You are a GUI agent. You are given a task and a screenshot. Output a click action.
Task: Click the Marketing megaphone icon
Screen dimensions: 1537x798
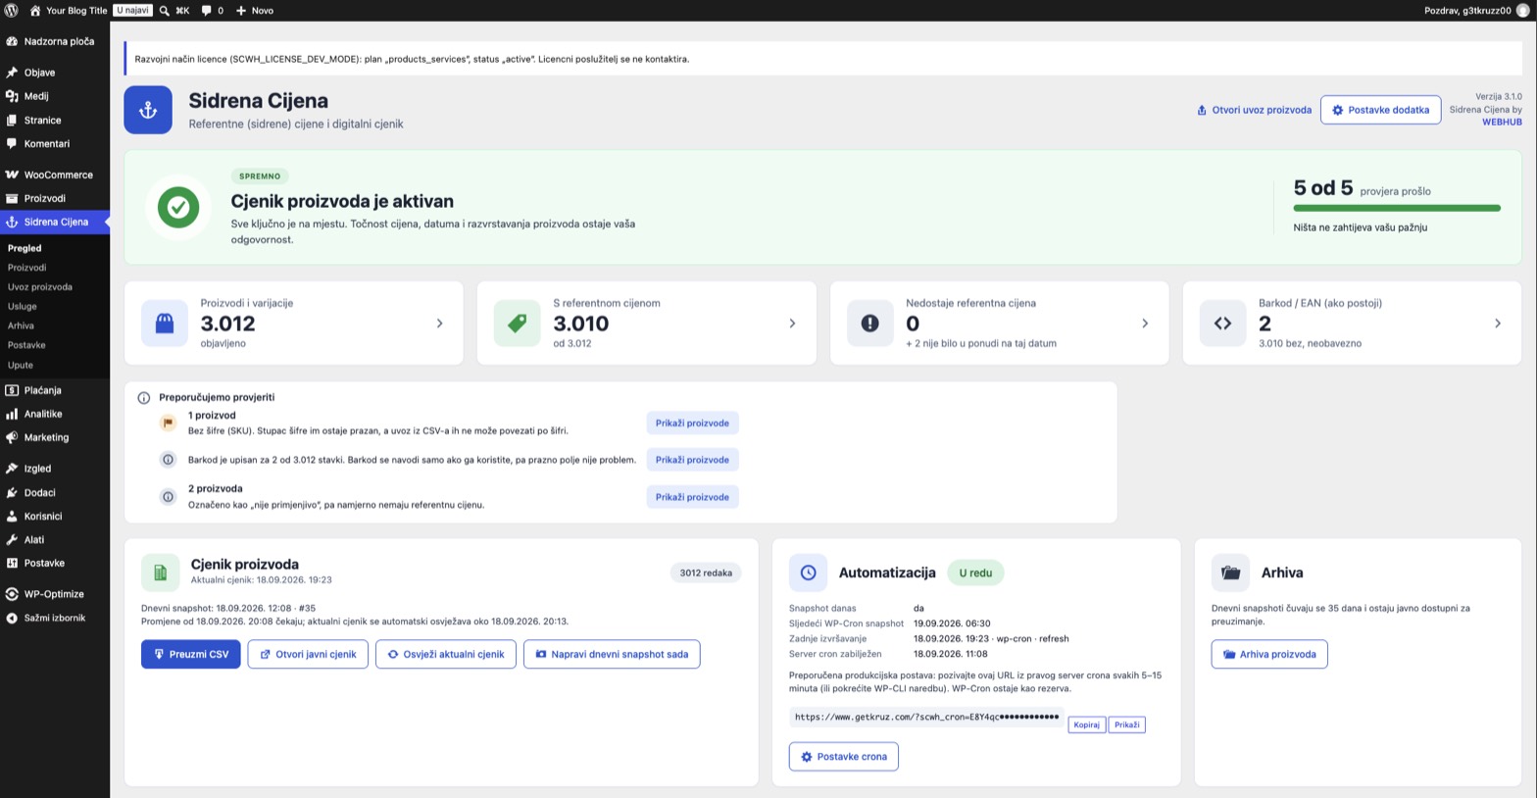[x=12, y=437]
